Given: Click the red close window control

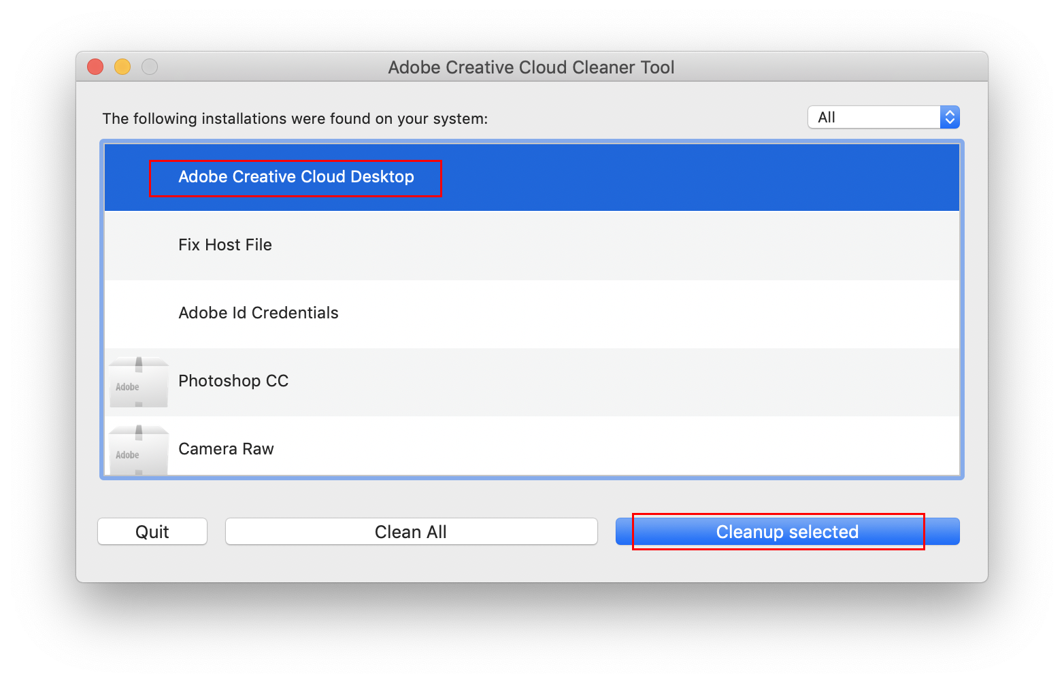Looking at the screenshot, I should pos(95,67).
